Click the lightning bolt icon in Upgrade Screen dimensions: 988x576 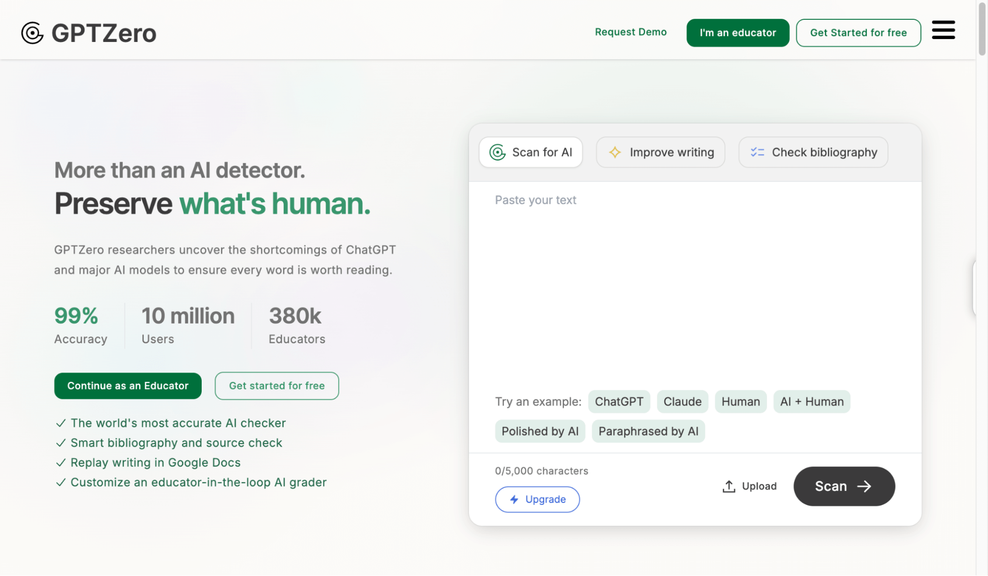coord(515,499)
